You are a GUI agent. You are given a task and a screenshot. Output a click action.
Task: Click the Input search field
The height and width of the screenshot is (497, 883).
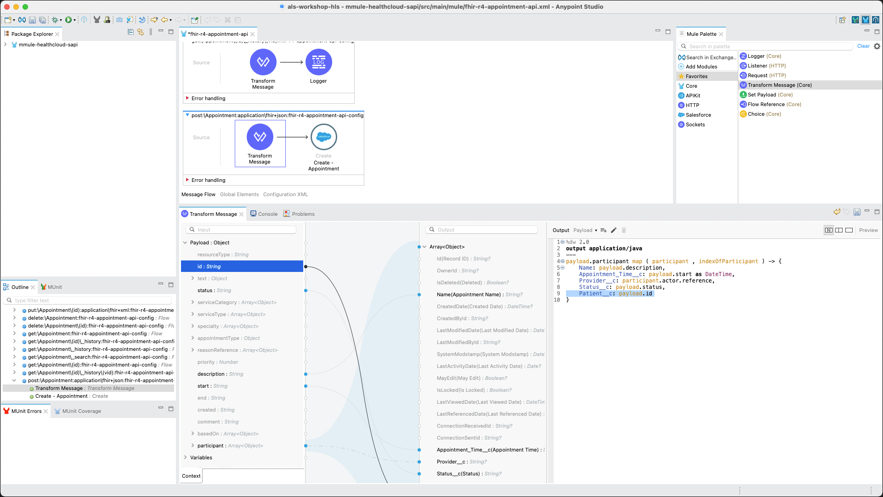(x=241, y=230)
